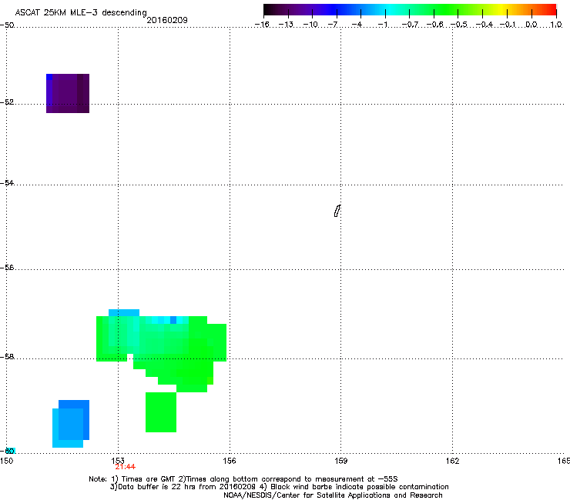Click the -54 latitude axis label
Image resolution: width=570 pixels, height=500 pixels.
pyautogui.click(x=7, y=182)
